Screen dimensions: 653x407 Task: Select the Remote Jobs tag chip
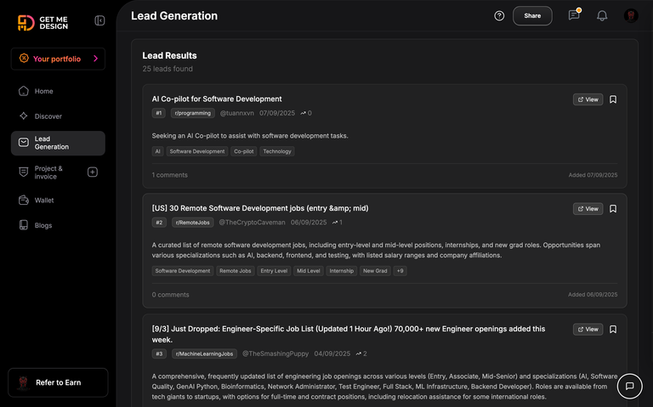click(236, 271)
